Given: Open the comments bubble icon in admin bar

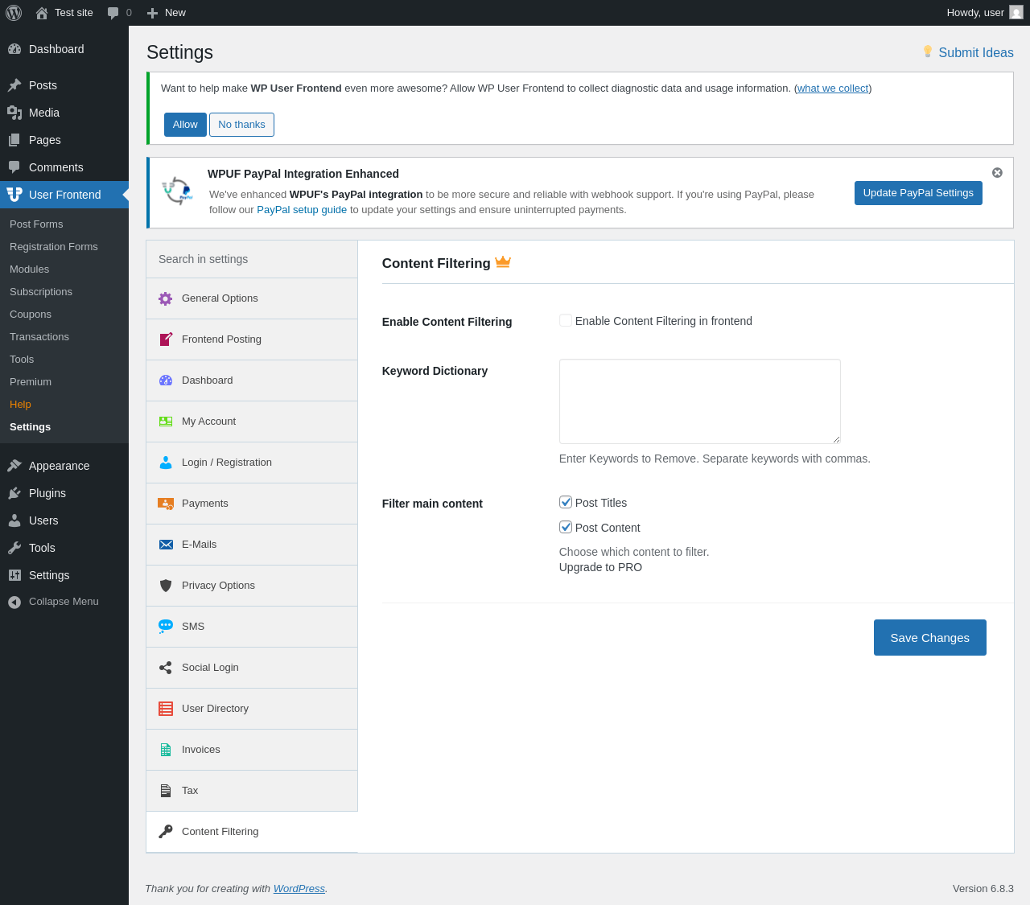Looking at the screenshot, I should coord(113,13).
